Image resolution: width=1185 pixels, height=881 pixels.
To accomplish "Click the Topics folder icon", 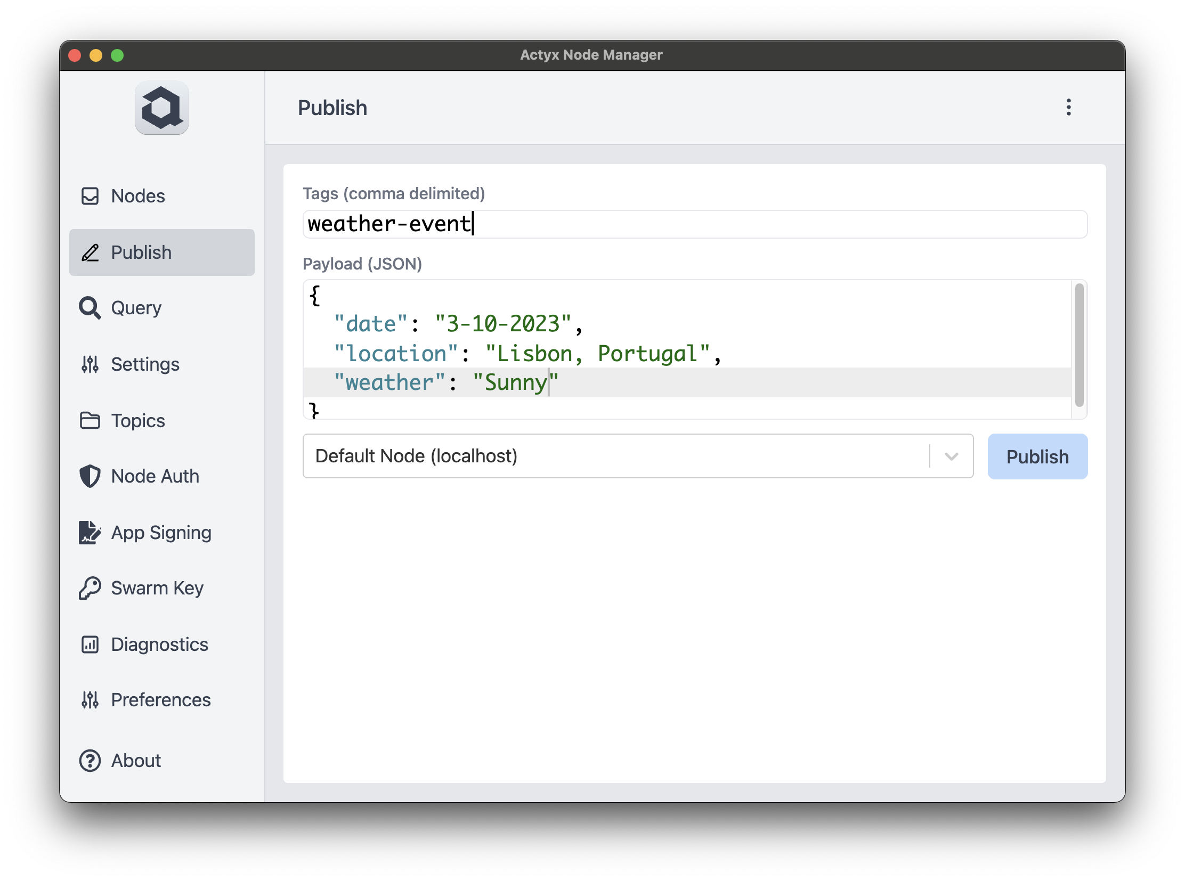I will [90, 420].
